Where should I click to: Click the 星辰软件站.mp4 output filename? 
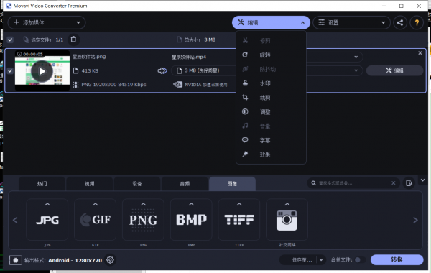click(x=189, y=57)
